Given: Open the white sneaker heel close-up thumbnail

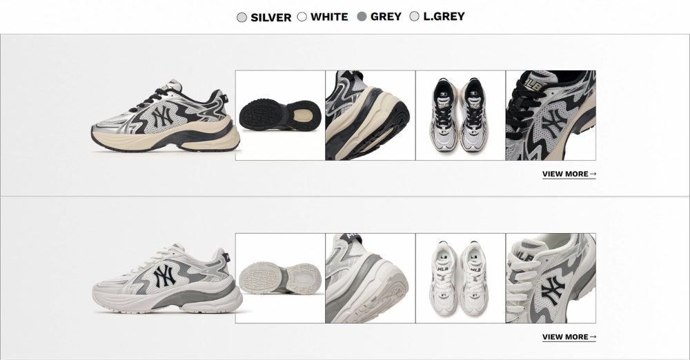Looking at the screenshot, I should (371, 278).
